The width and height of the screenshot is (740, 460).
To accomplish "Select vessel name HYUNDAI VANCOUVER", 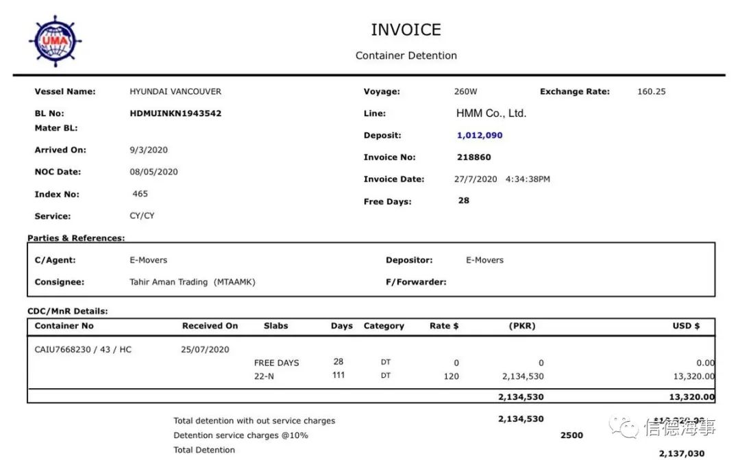I will [x=175, y=92].
